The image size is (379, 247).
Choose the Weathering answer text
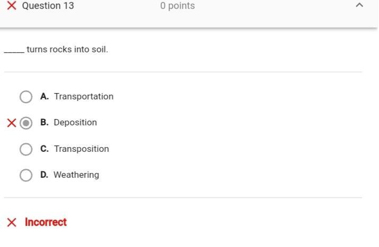[76, 175]
